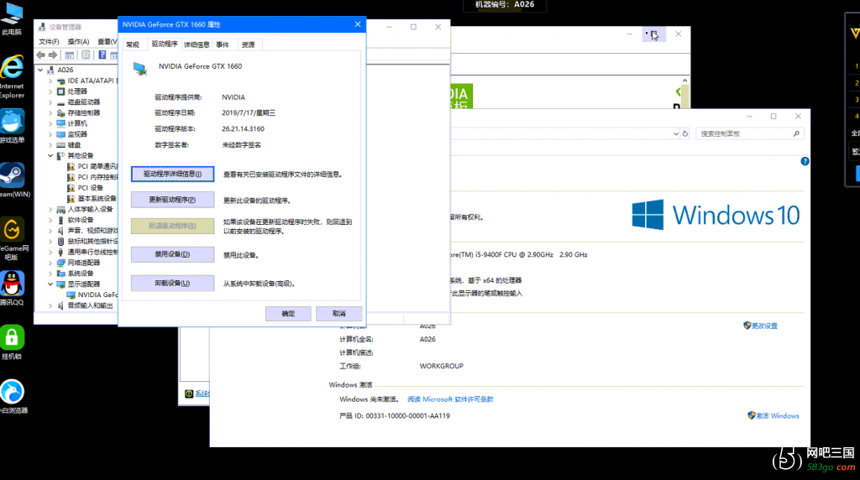Click the search magnifier in 搜索控制面板 box
Viewport: 860px width, 480px height.
(x=796, y=133)
